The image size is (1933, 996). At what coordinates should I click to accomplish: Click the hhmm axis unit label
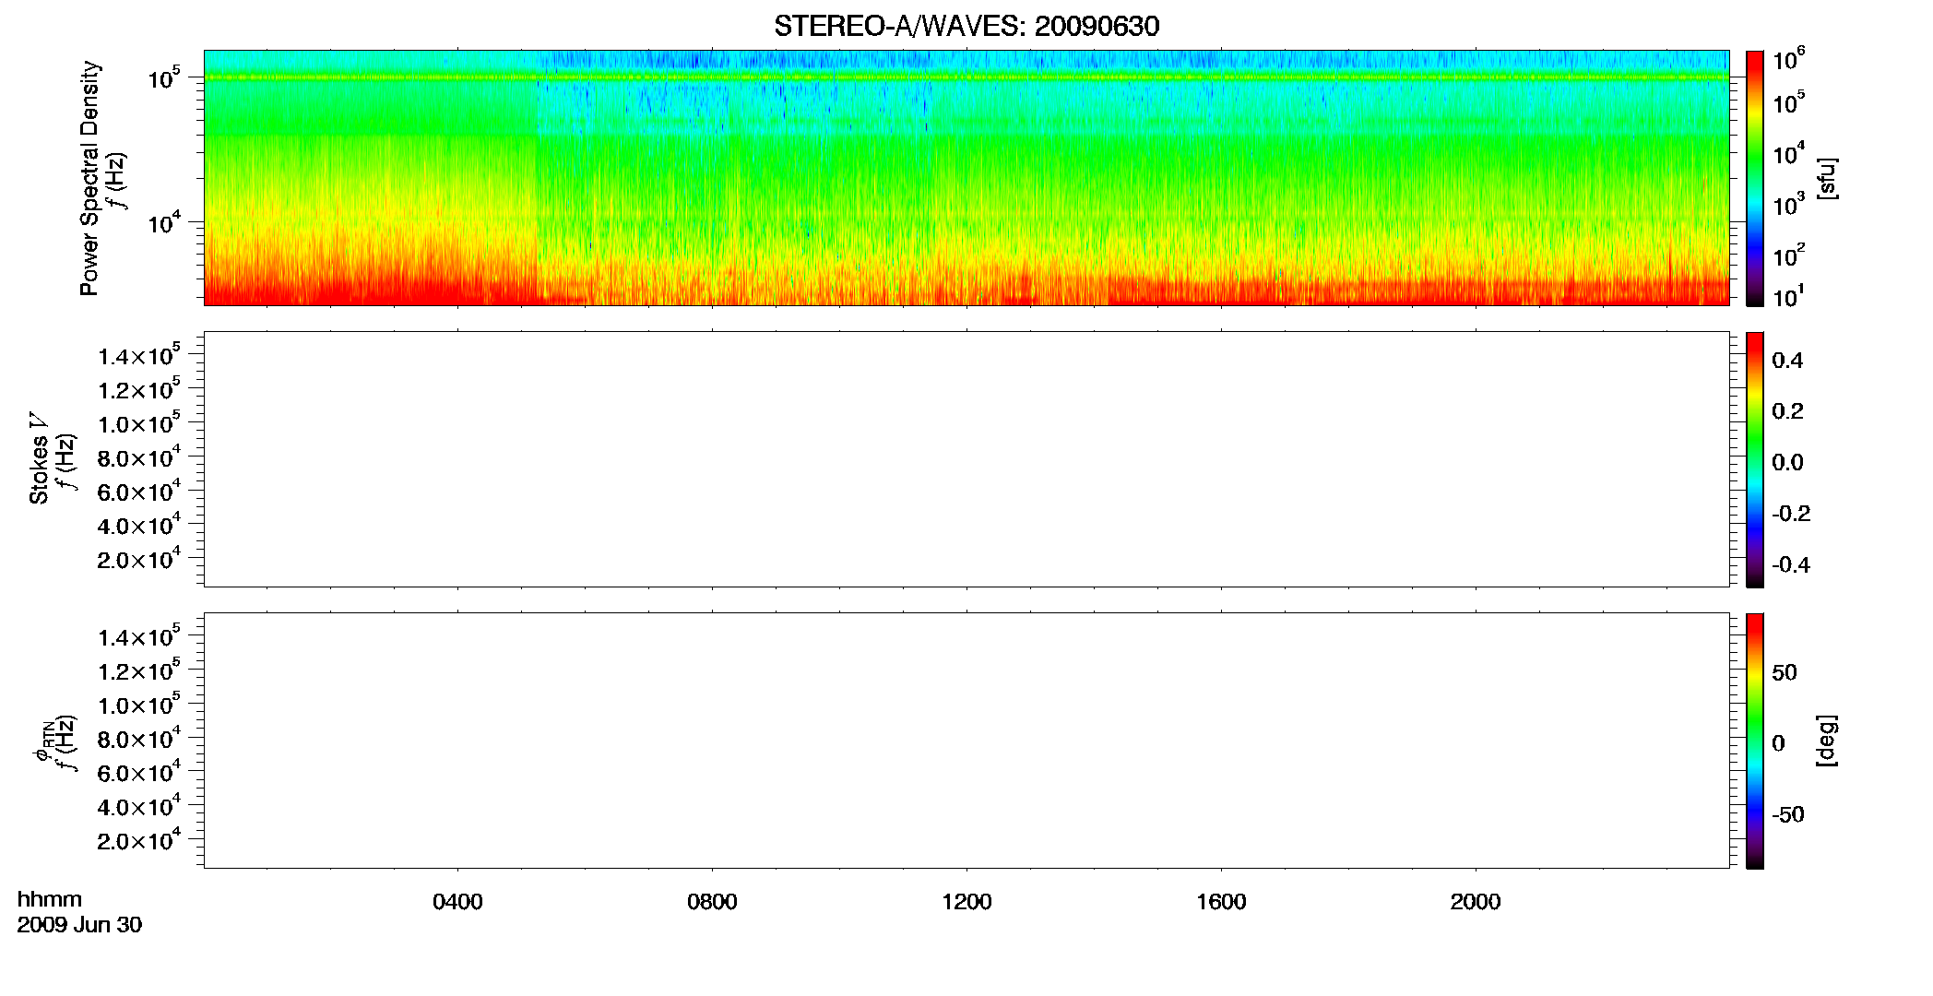[50, 899]
